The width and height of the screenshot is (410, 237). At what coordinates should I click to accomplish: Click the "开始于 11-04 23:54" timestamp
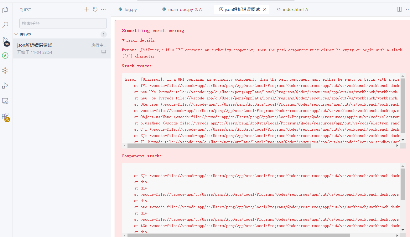34,52
